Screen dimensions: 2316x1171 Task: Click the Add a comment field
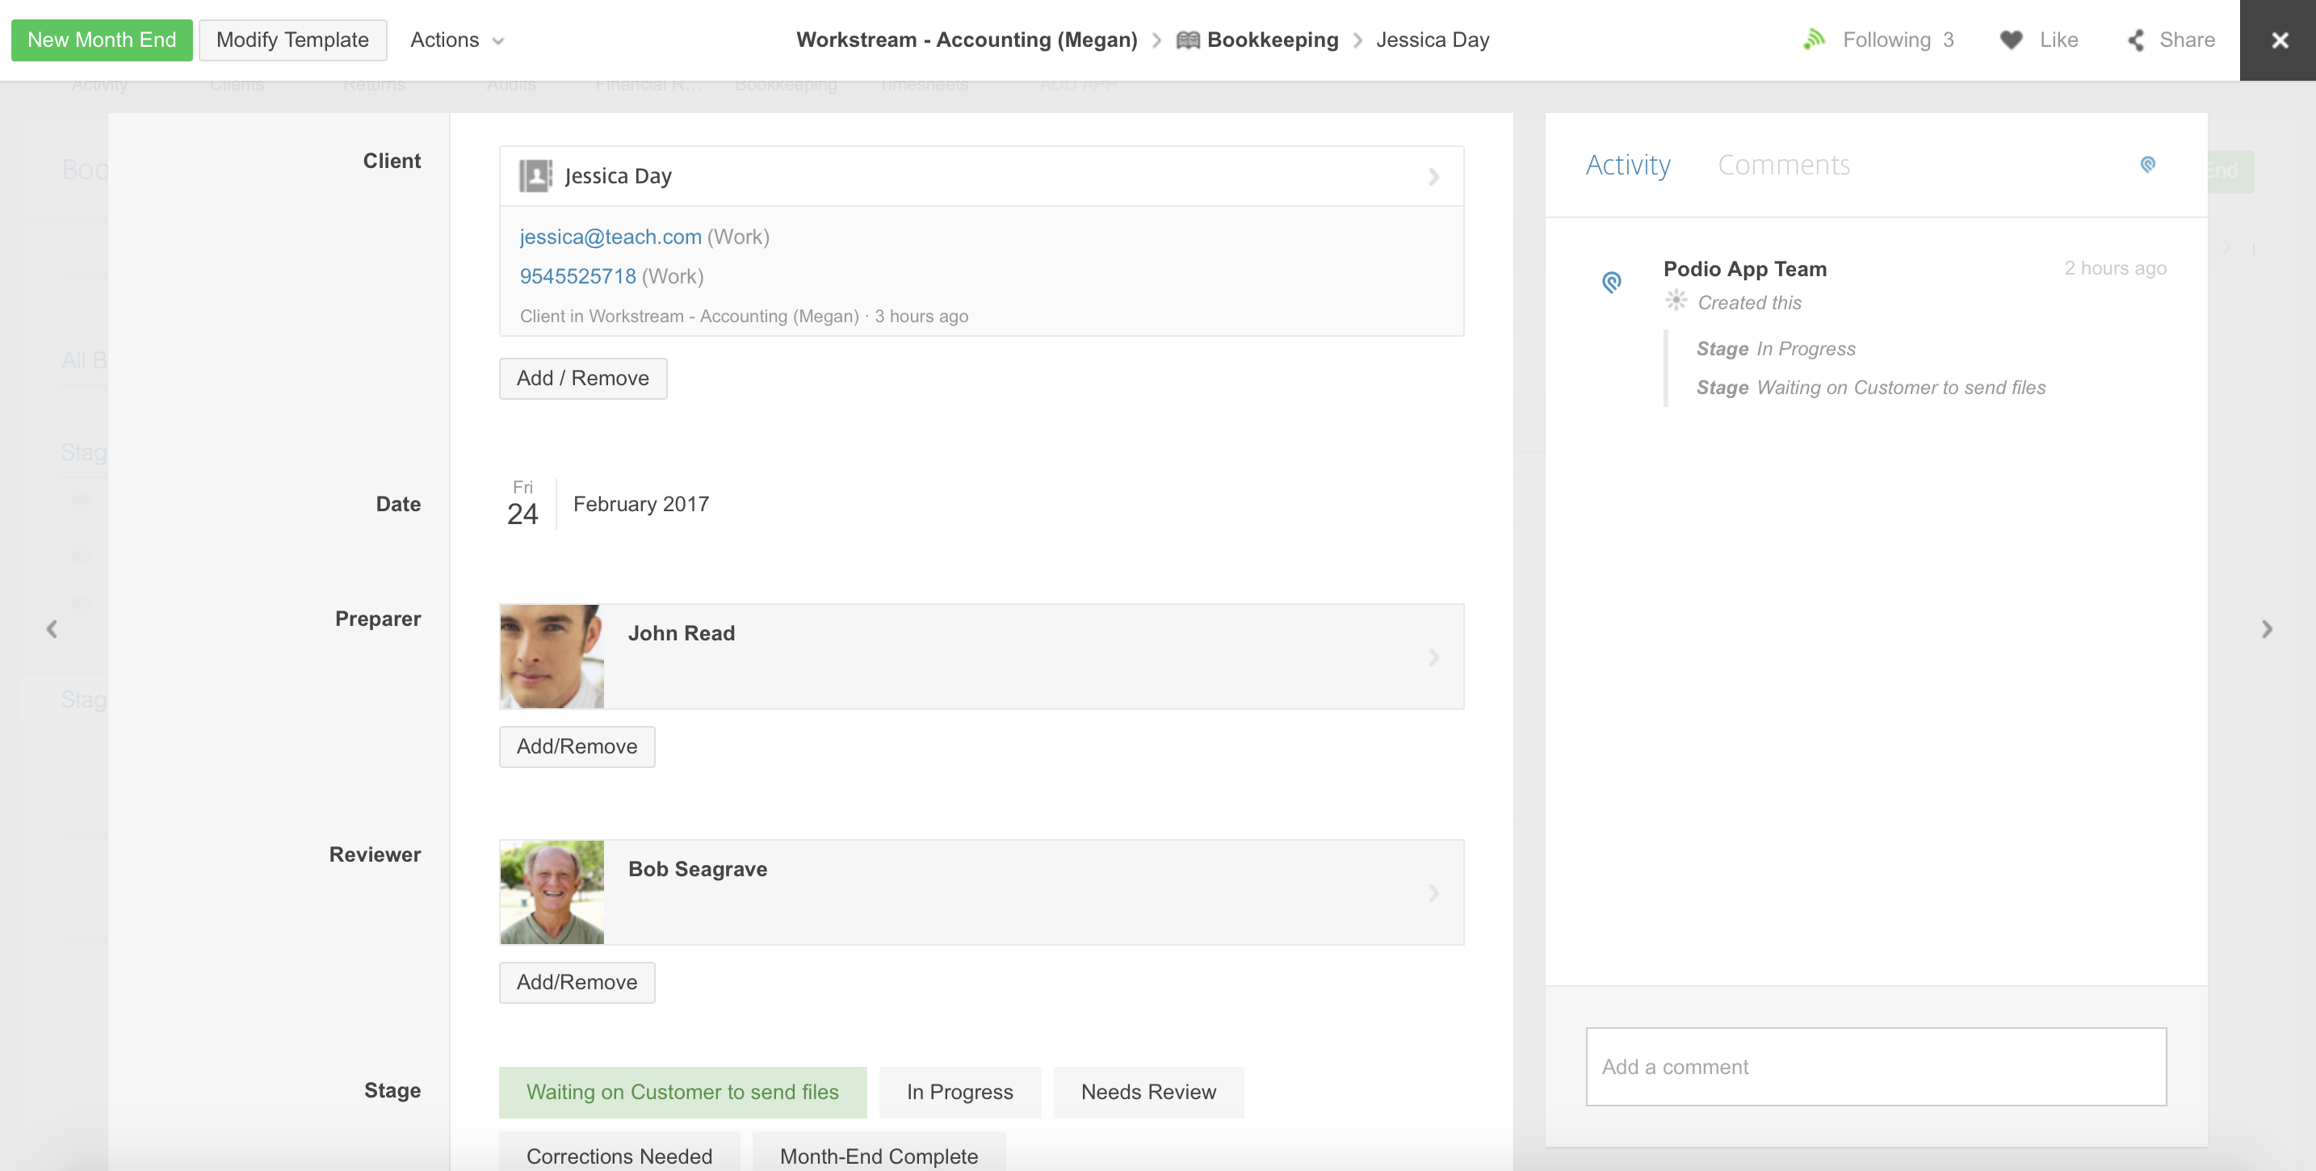coord(1875,1066)
